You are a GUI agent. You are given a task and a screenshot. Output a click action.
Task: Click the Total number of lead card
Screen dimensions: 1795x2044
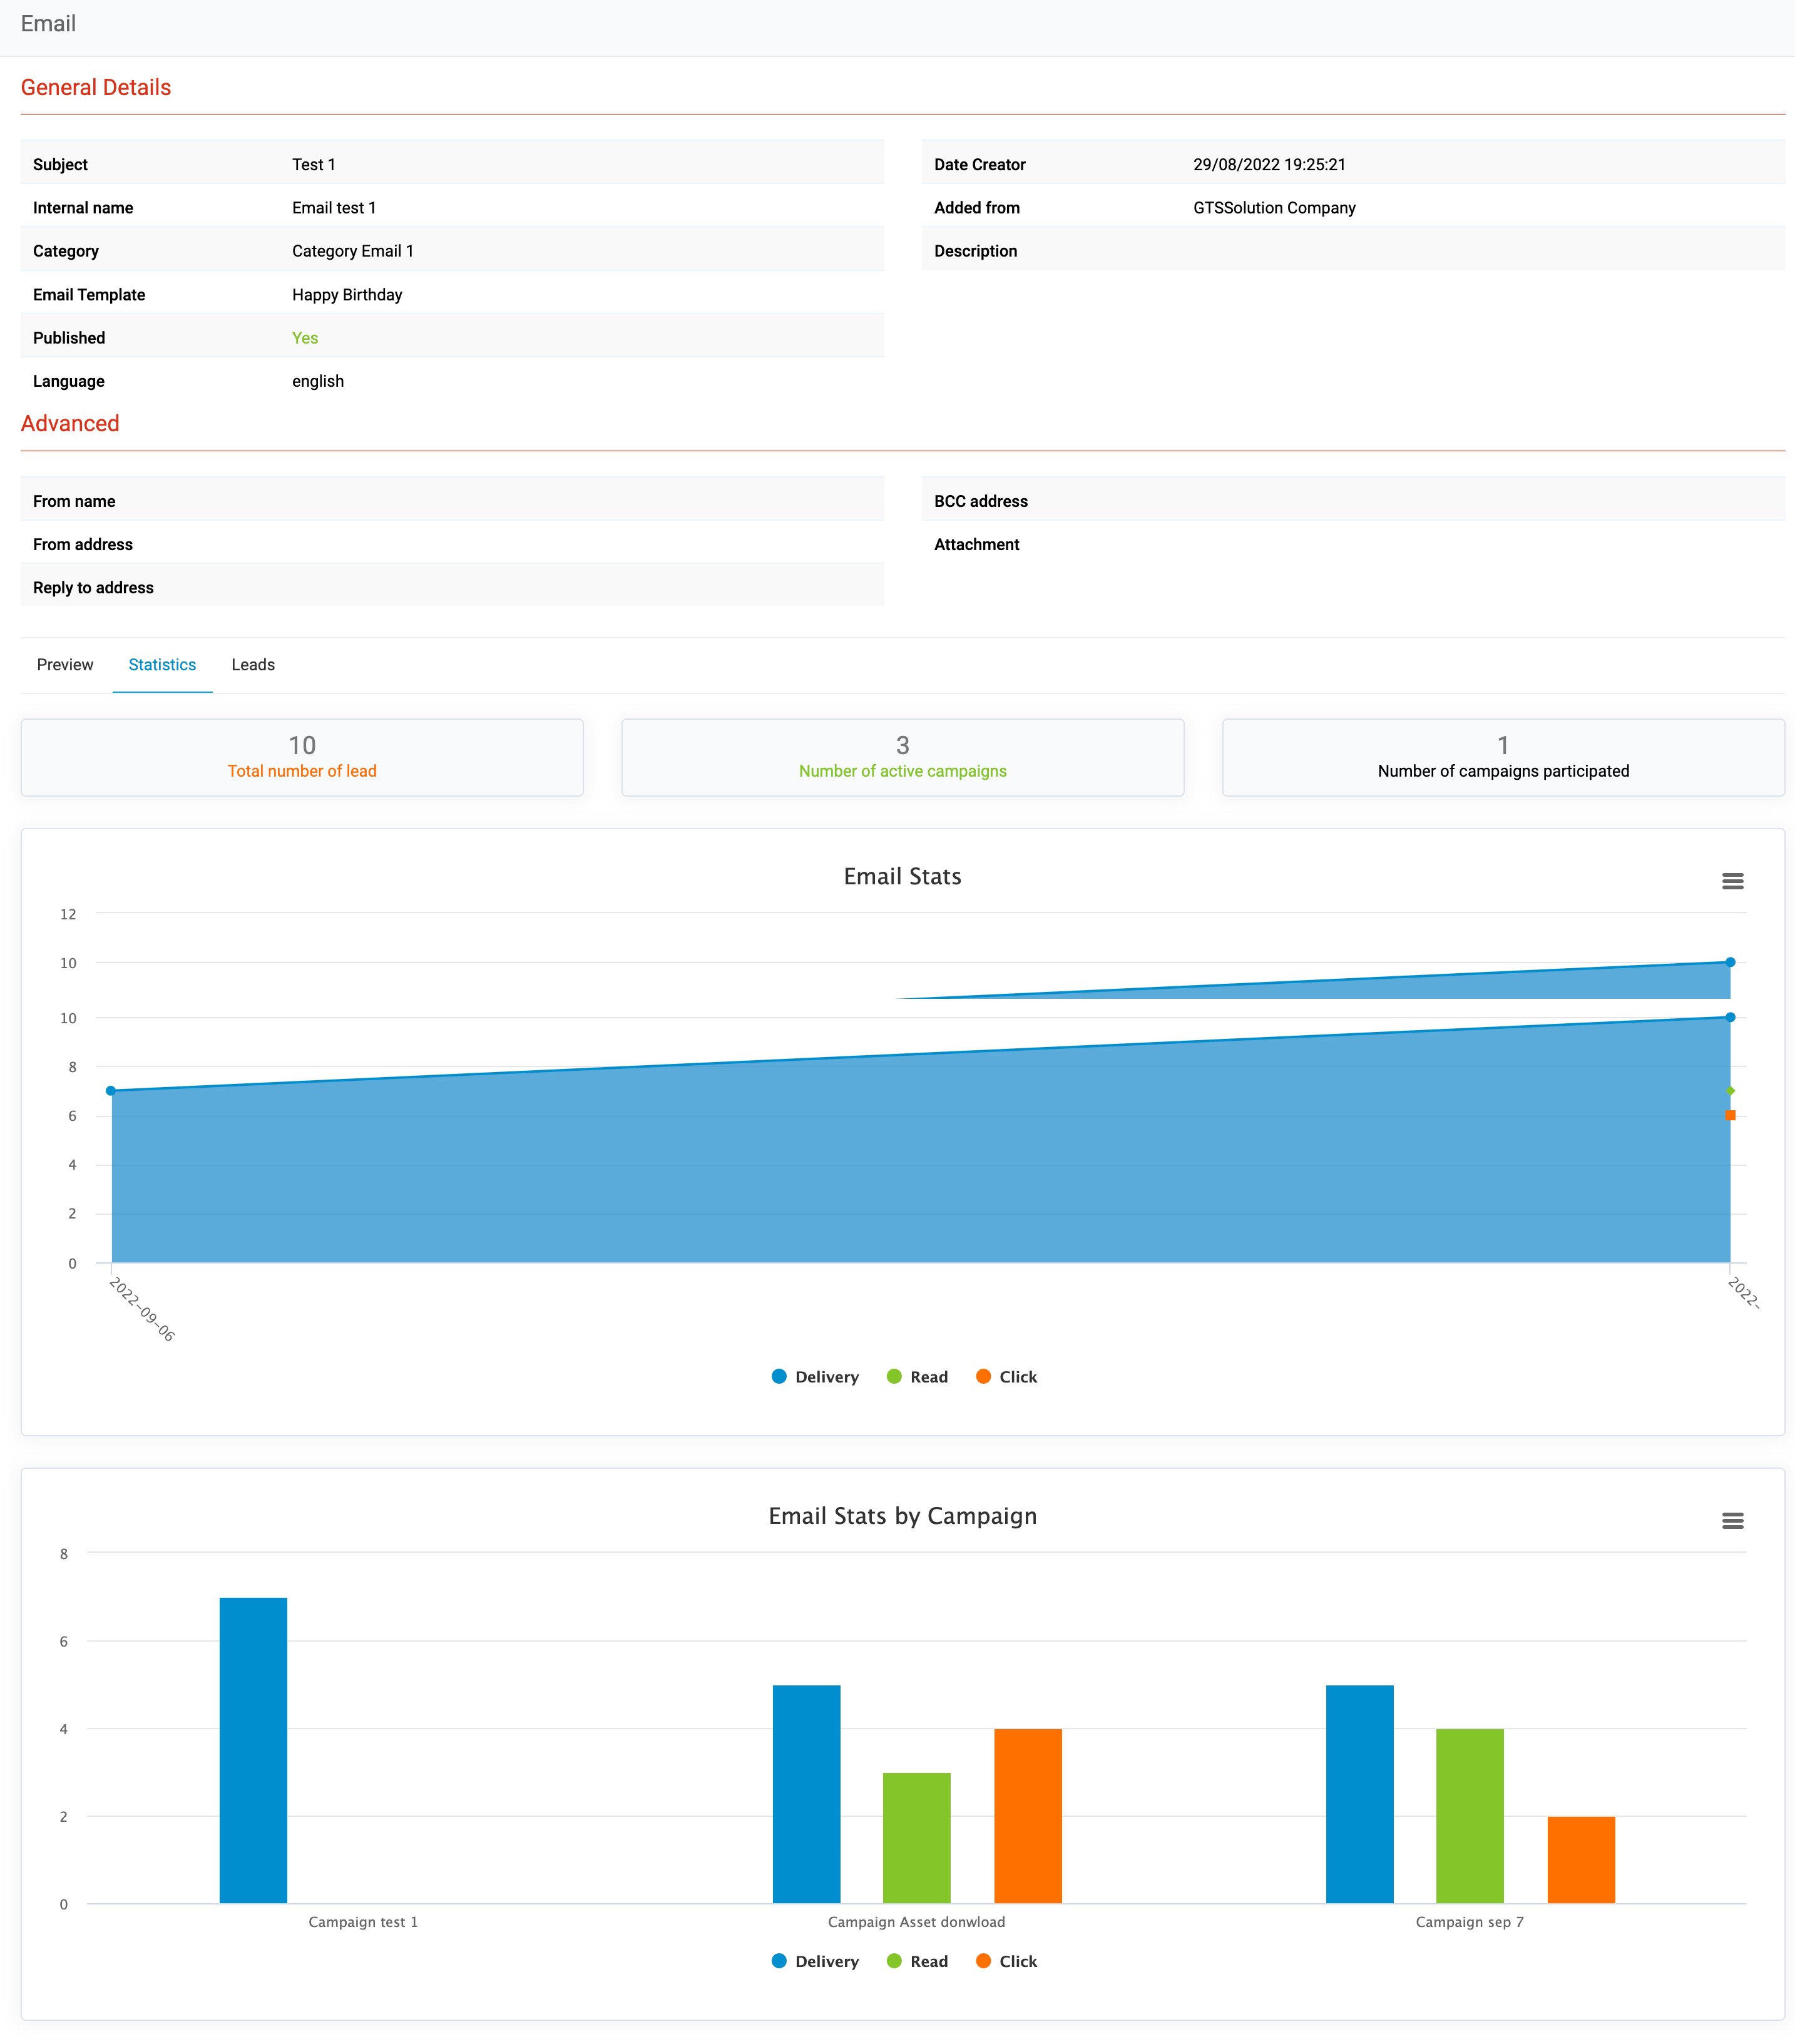coord(302,757)
